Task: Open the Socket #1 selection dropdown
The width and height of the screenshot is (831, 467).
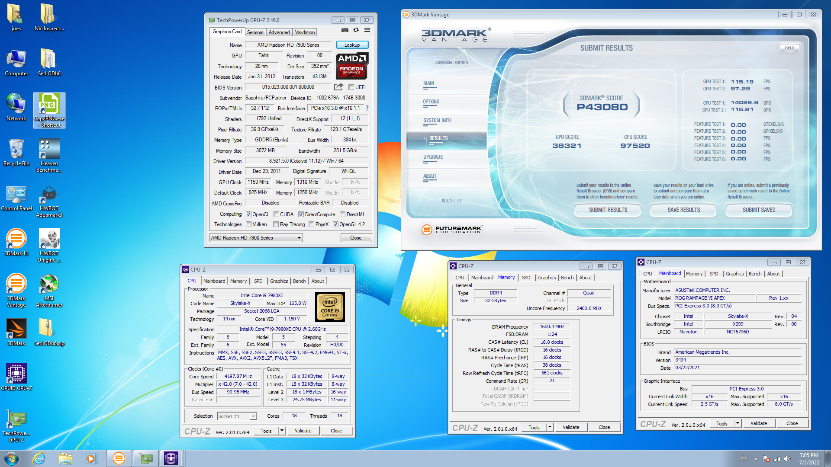Action: [x=237, y=416]
